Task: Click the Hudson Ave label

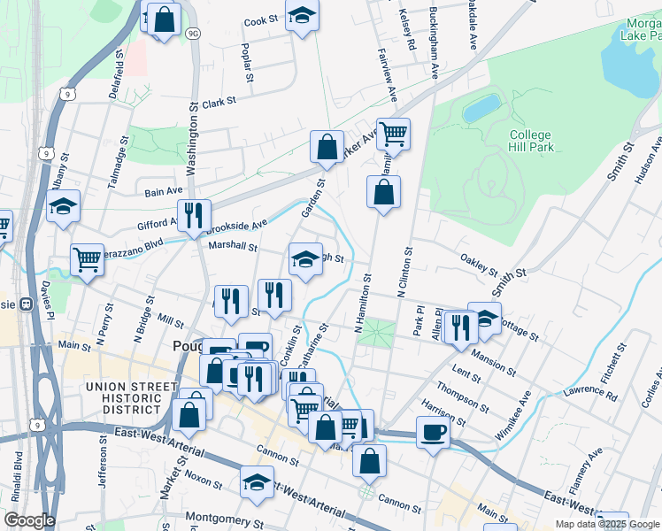Action: (x=649, y=160)
